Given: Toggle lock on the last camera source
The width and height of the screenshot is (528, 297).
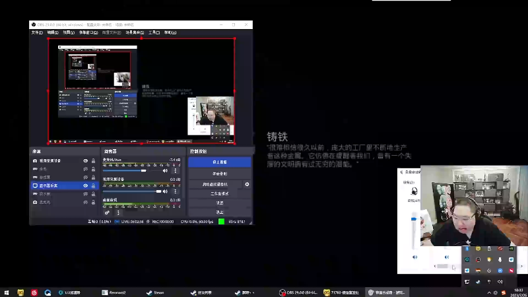Looking at the screenshot, I should [93, 203].
